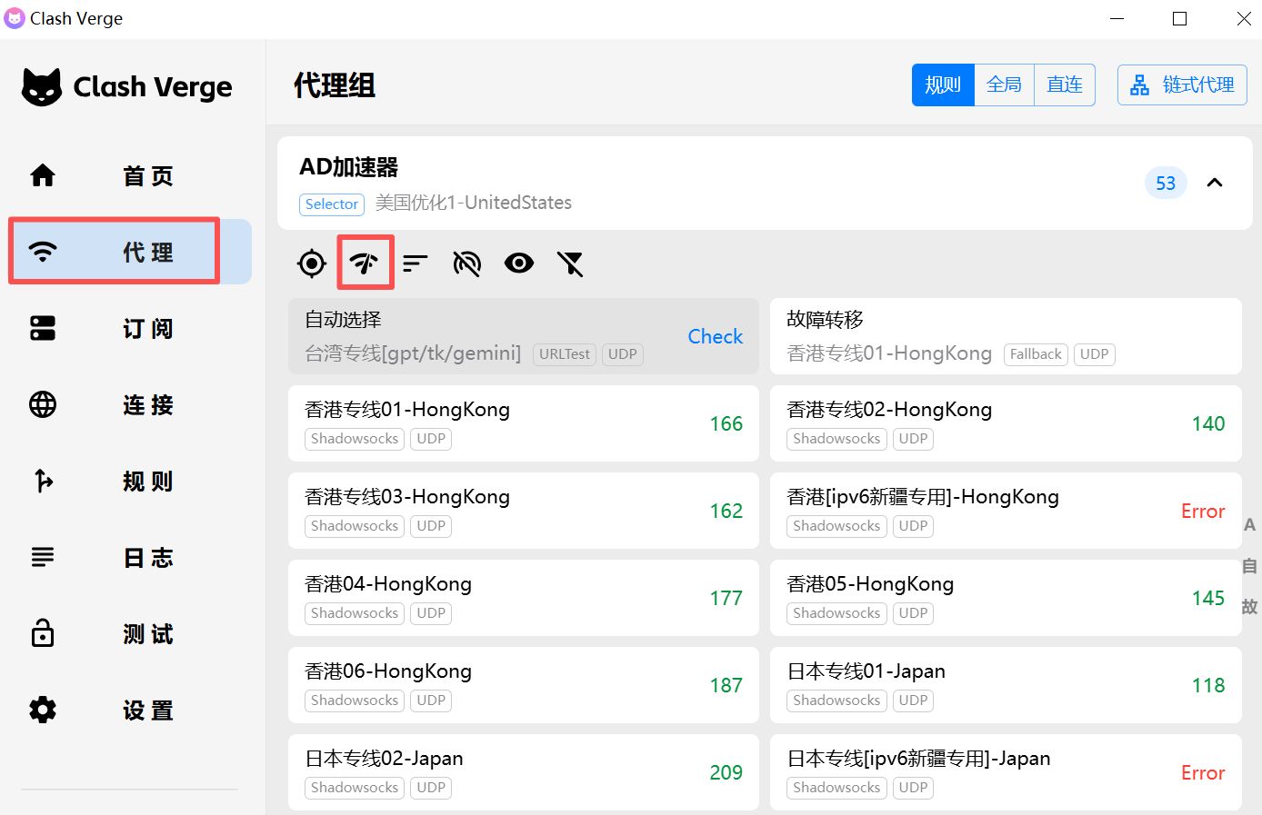Switch proxy mode to 规则
The height and width of the screenshot is (815, 1262).
[x=943, y=85]
